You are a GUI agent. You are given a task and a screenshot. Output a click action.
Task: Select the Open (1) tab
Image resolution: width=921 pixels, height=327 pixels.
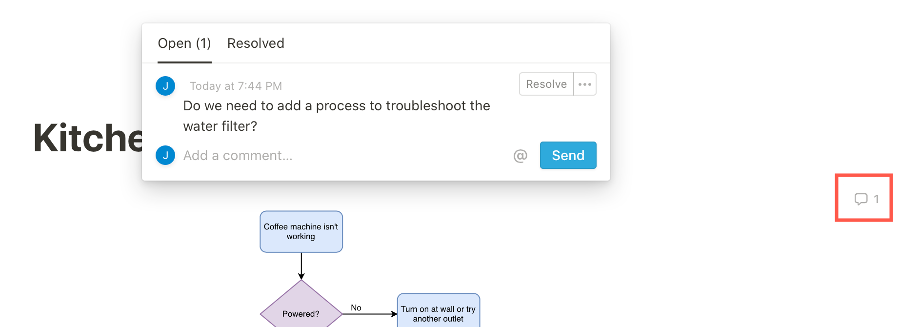pos(184,43)
